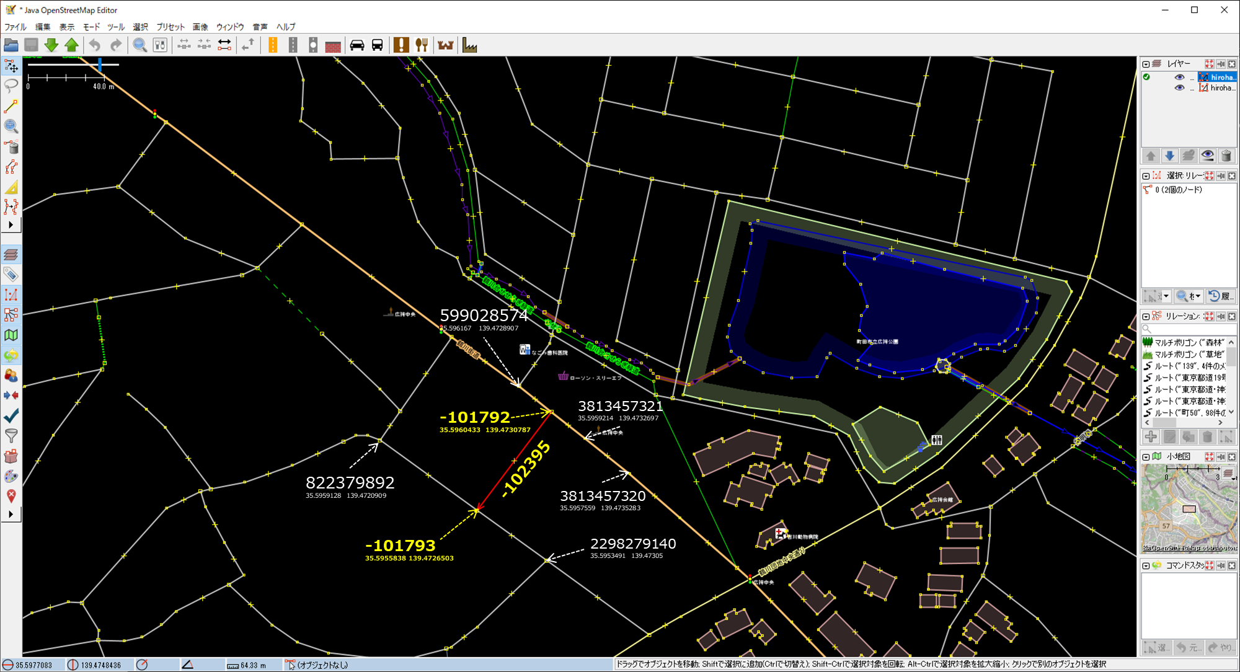1240x672 pixels.
Task: Toggle visibility of second hiroha layer
Action: coord(1179,88)
